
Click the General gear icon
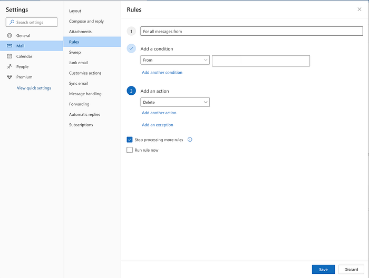click(x=9, y=35)
